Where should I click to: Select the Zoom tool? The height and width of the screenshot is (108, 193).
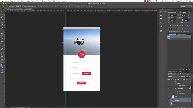[2, 62]
